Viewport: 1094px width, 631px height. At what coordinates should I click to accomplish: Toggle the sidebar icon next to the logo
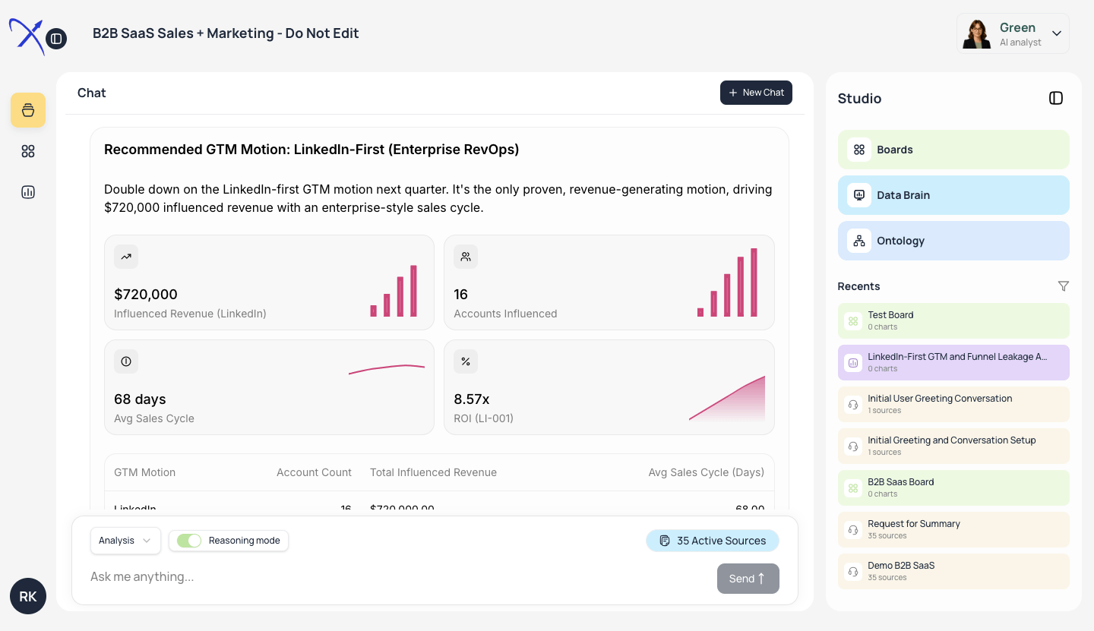coord(55,38)
